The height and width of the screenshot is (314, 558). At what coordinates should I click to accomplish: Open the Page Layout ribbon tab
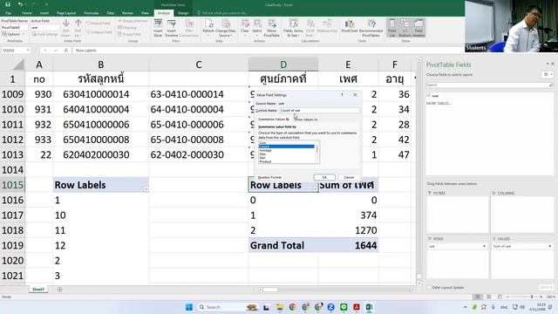(x=66, y=13)
